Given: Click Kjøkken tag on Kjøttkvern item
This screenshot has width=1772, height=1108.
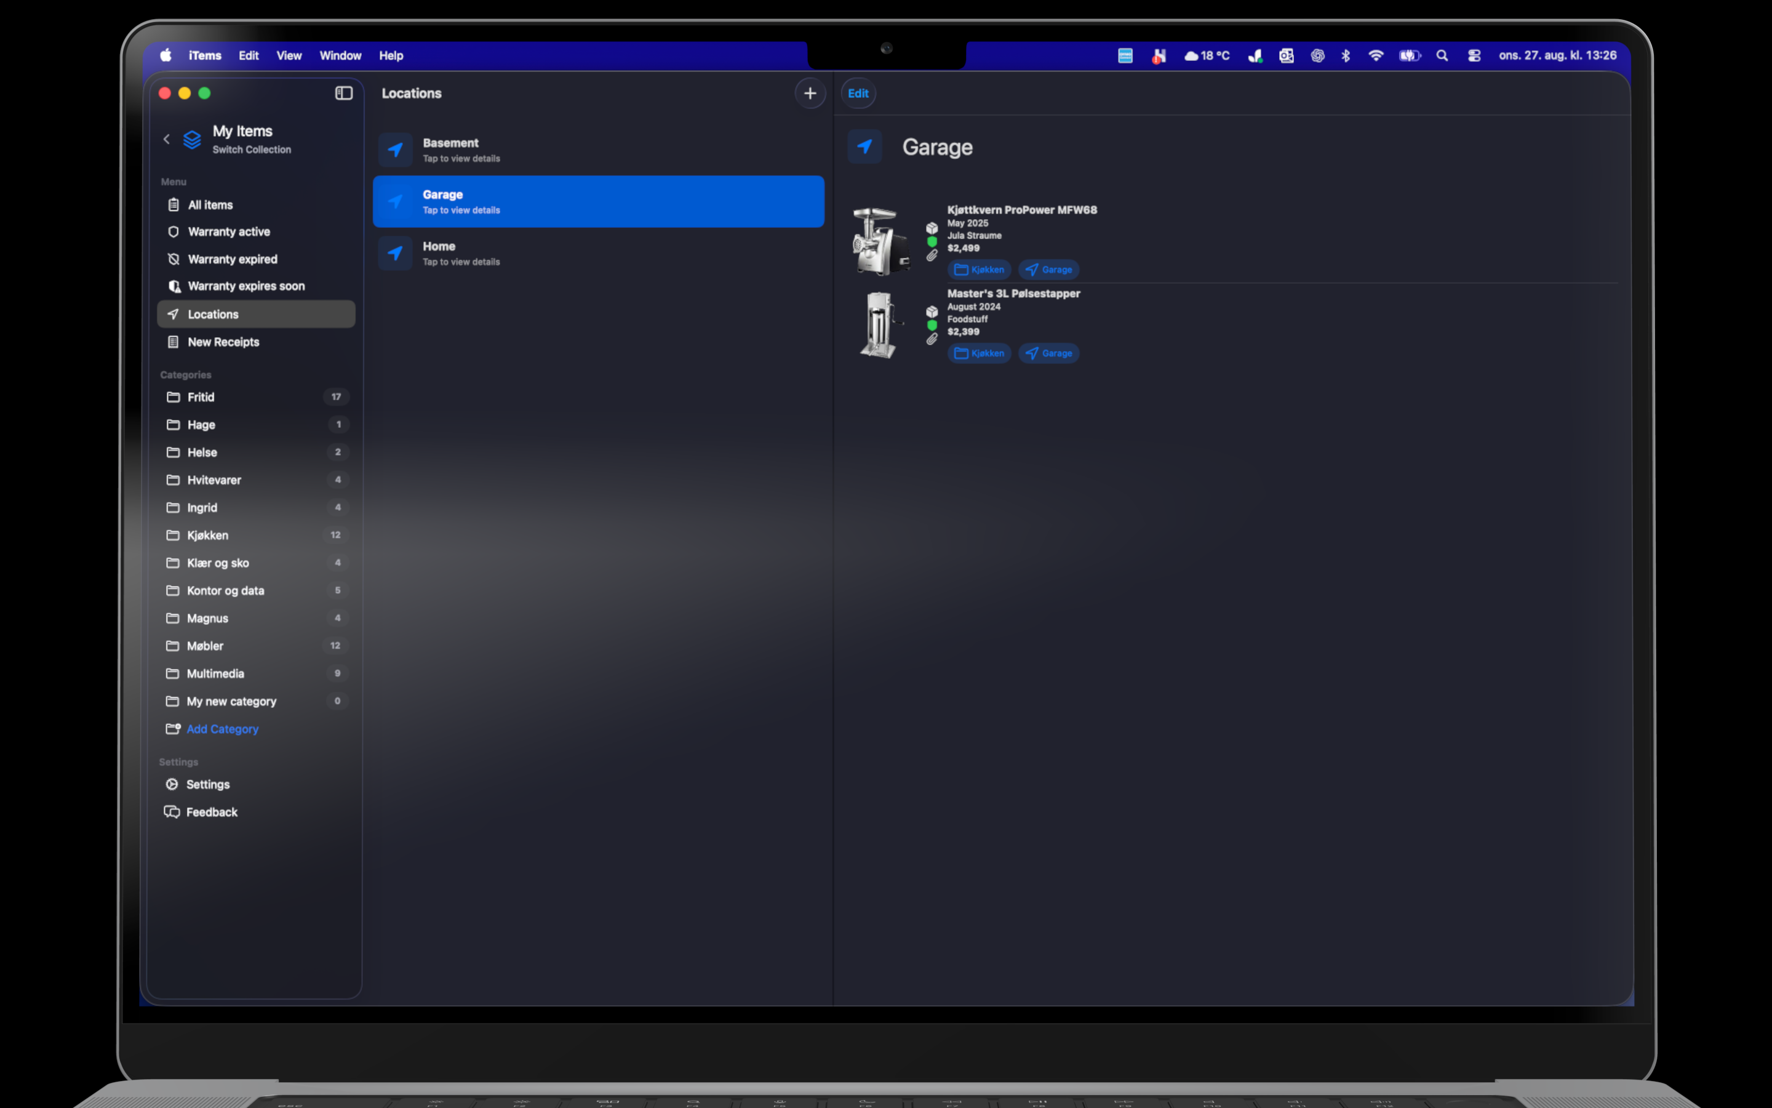Looking at the screenshot, I should tap(979, 270).
